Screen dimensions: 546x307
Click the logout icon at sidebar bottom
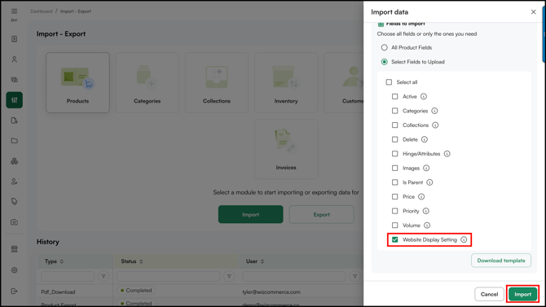[x=15, y=291]
